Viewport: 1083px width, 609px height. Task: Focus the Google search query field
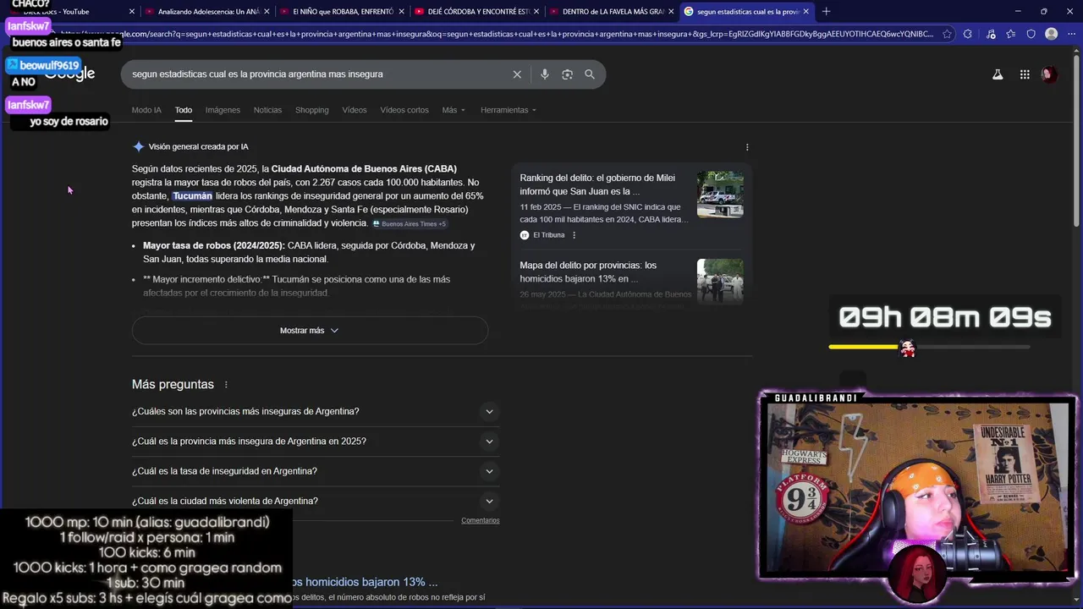tap(318, 74)
